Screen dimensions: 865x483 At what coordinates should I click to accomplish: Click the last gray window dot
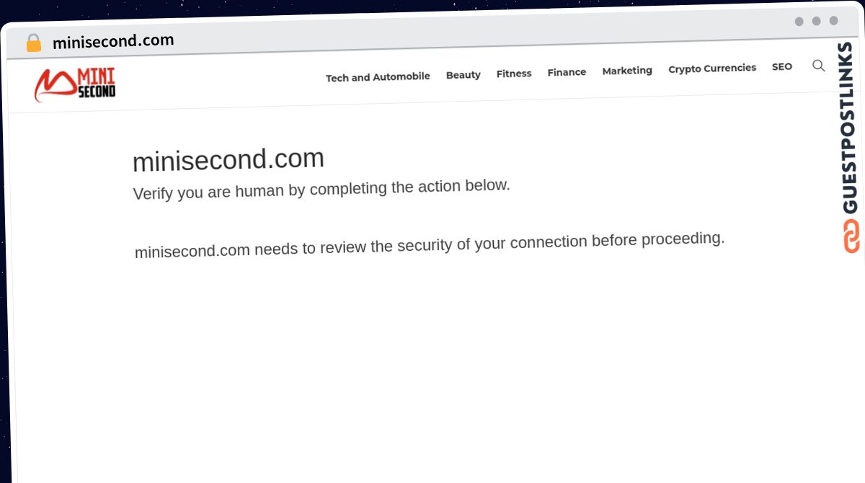pos(833,21)
